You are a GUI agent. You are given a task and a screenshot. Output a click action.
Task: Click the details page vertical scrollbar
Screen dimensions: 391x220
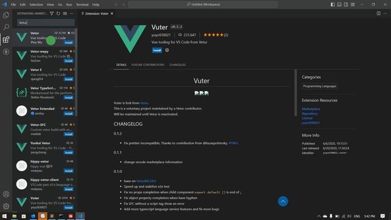[296, 93]
